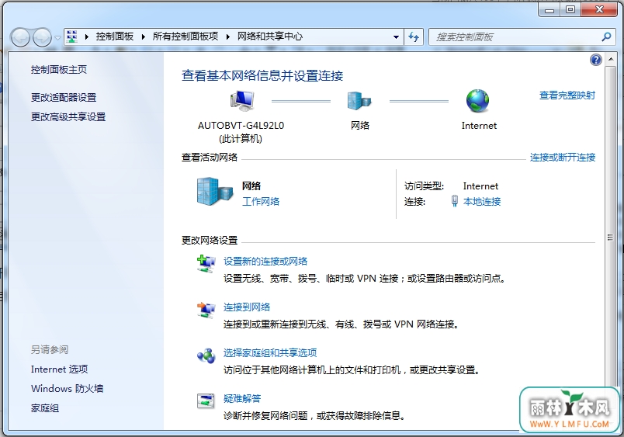
Task: Click the Forward navigation arrow button
Action: (x=42, y=38)
